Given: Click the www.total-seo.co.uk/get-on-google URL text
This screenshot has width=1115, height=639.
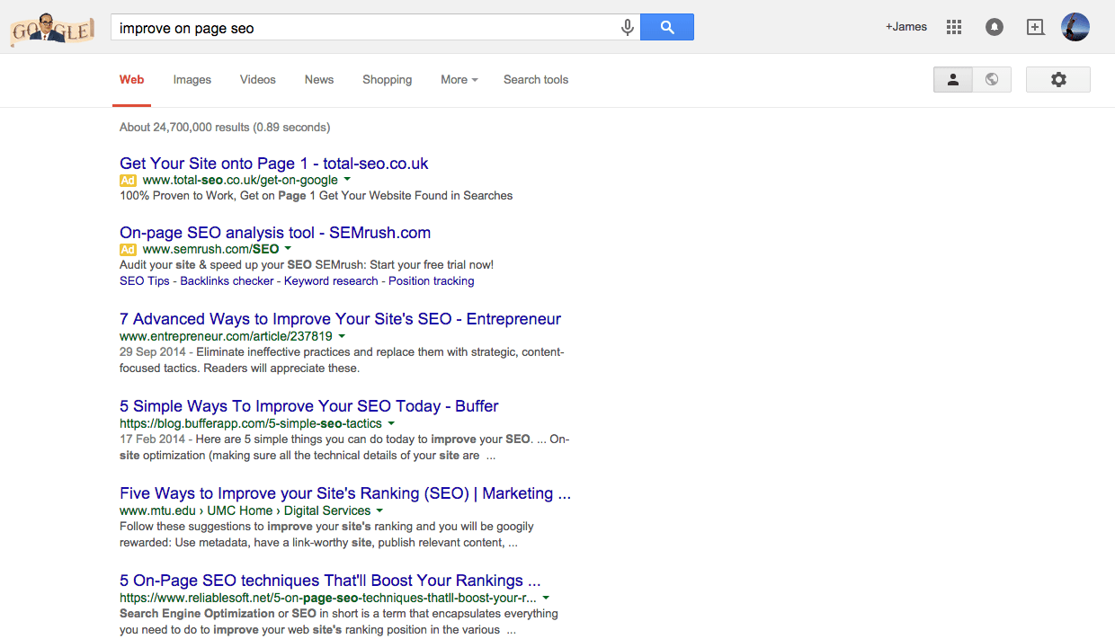Looking at the screenshot, I should coord(240,180).
